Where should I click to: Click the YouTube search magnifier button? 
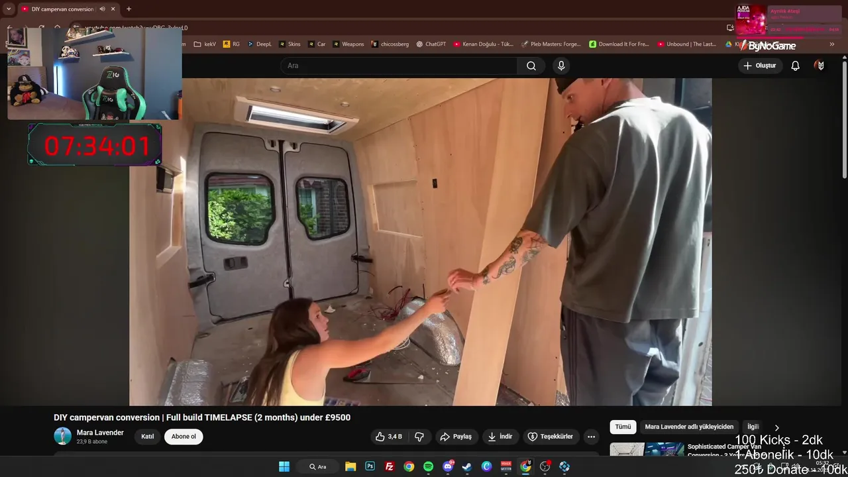point(531,66)
